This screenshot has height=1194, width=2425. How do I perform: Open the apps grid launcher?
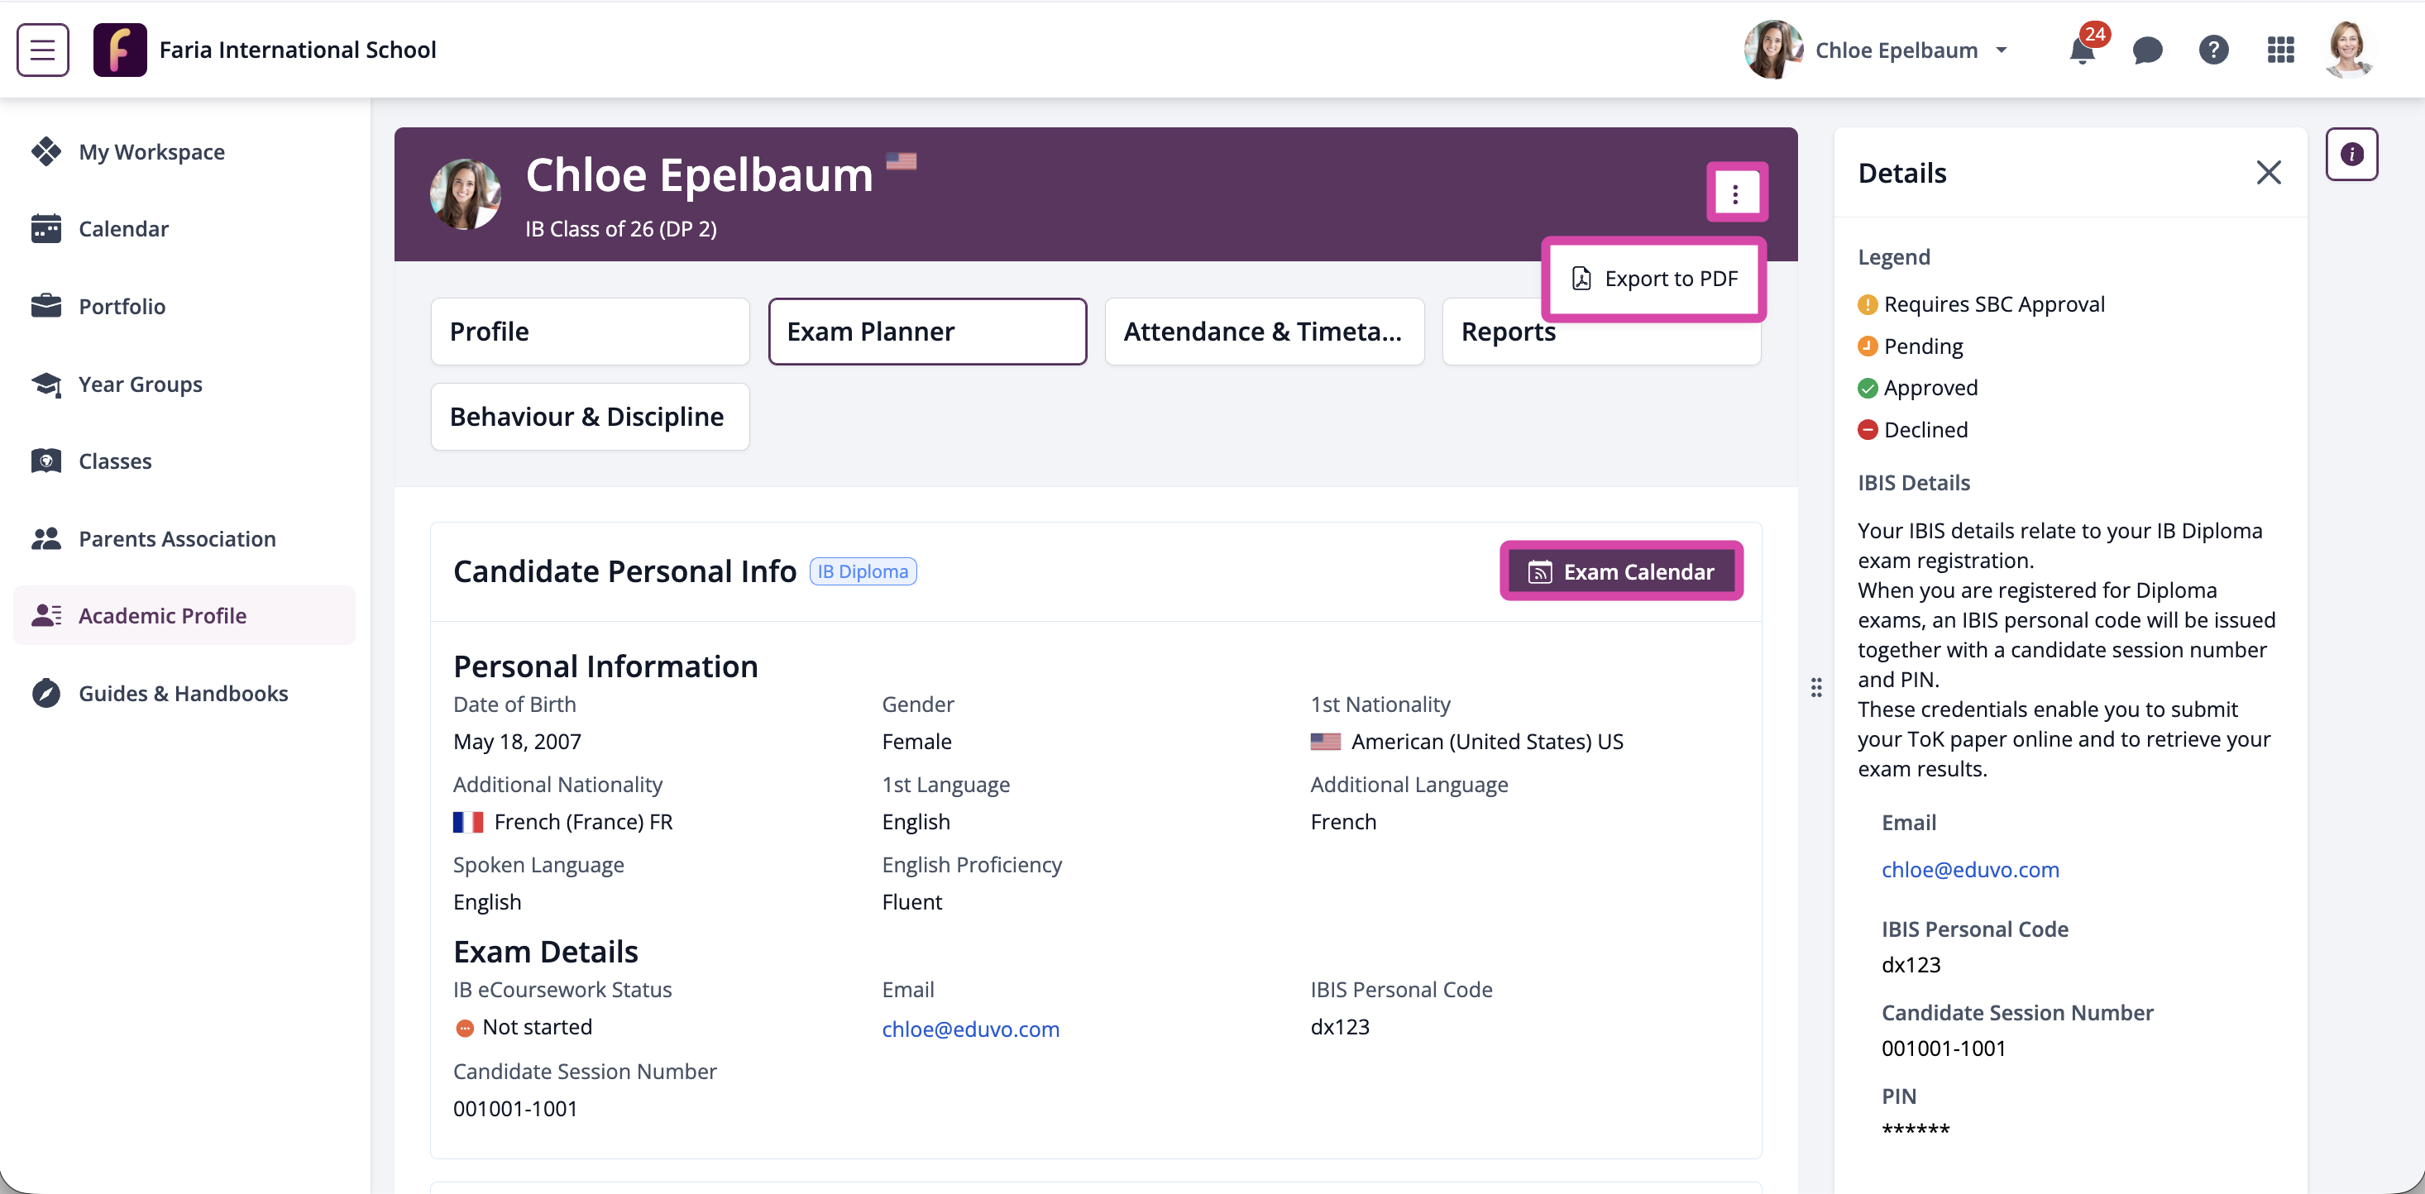[2280, 50]
